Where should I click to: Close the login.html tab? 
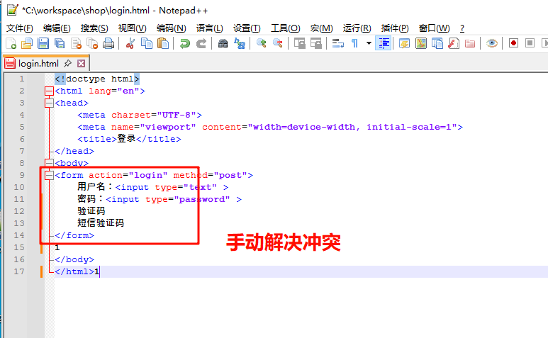pos(81,63)
